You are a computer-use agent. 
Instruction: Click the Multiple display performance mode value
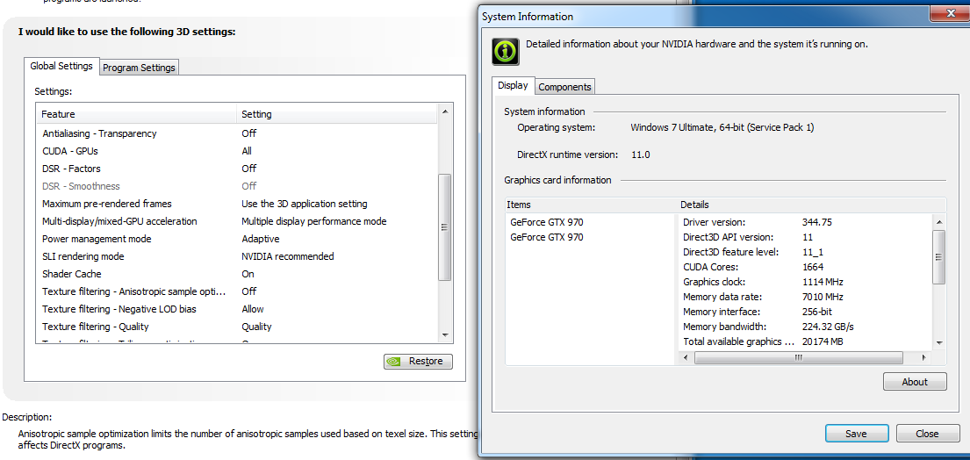click(x=313, y=220)
